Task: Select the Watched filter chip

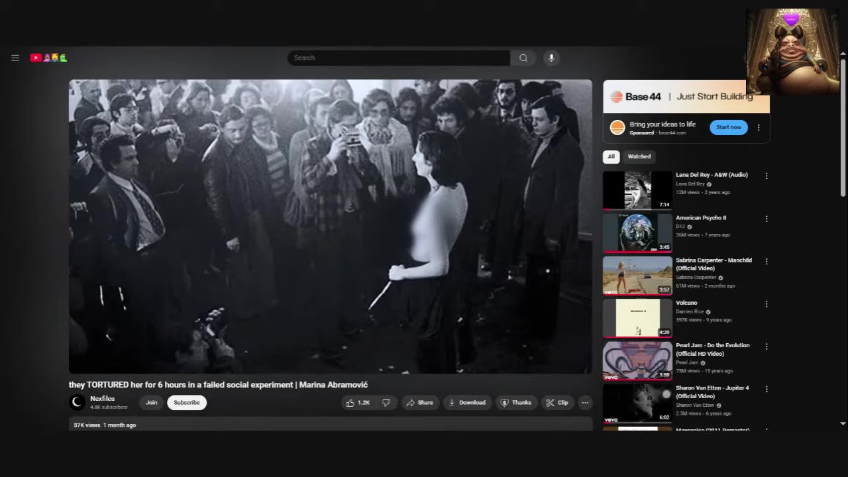Action: pyautogui.click(x=639, y=156)
